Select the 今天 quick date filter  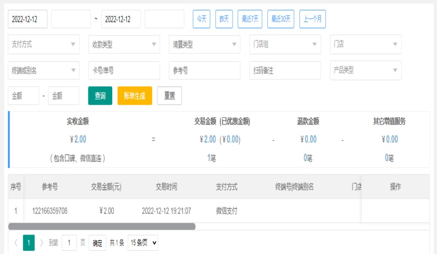pyautogui.click(x=202, y=19)
